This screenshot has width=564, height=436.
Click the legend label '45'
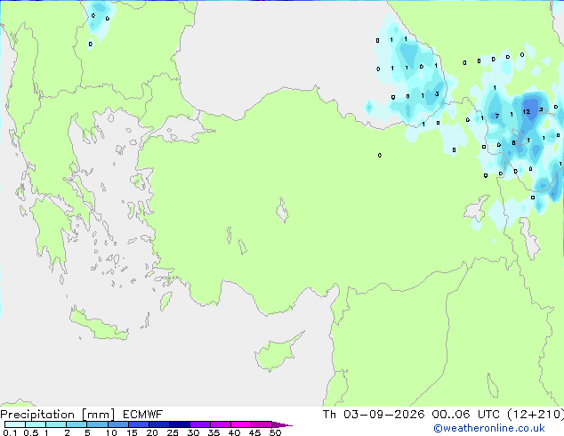click(254, 432)
